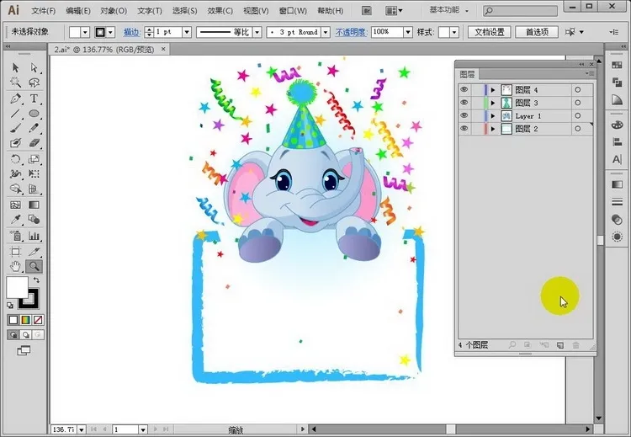Viewport: 631px width, 437px height.
Task: Select the Rotate tool
Action: 15,159
